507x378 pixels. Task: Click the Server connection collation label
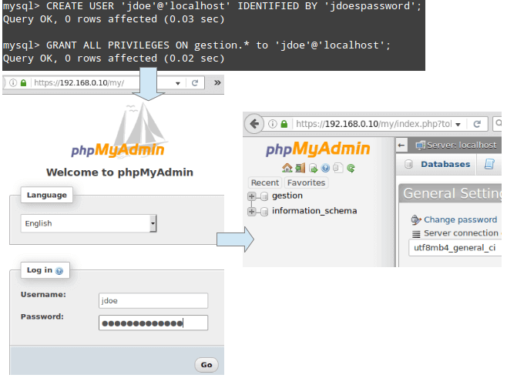coord(461,233)
